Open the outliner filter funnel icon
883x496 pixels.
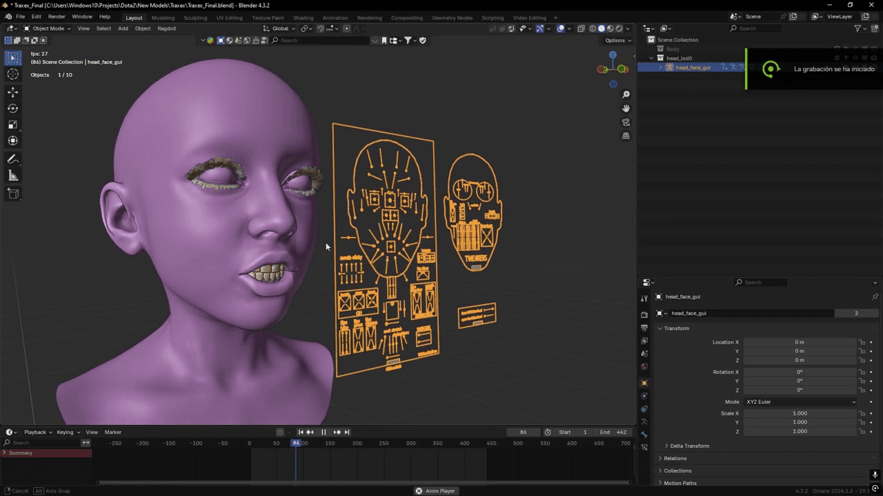click(x=857, y=28)
